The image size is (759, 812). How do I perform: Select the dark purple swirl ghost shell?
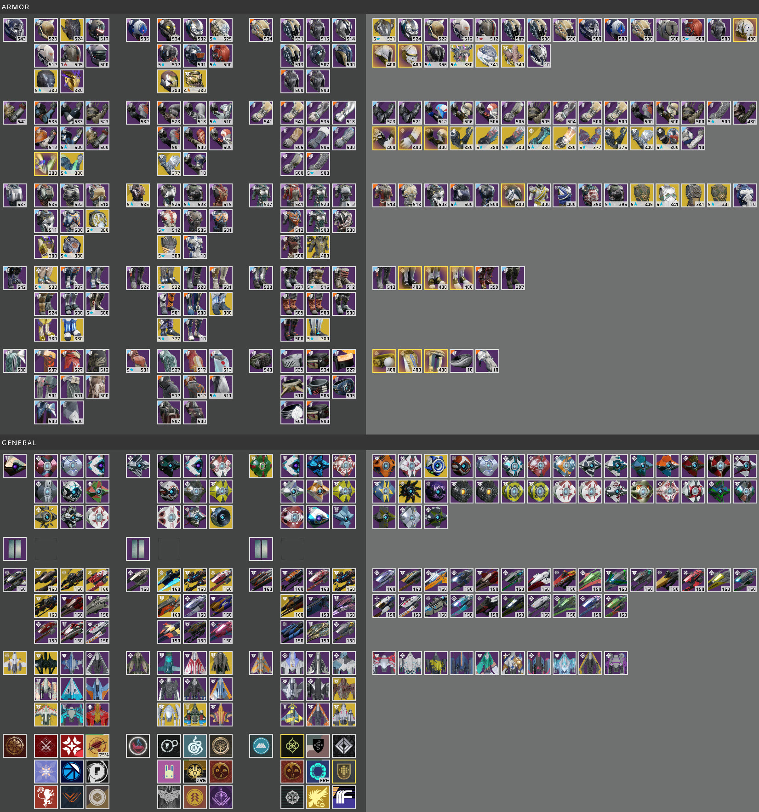pyautogui.click(x=436, y=492)
